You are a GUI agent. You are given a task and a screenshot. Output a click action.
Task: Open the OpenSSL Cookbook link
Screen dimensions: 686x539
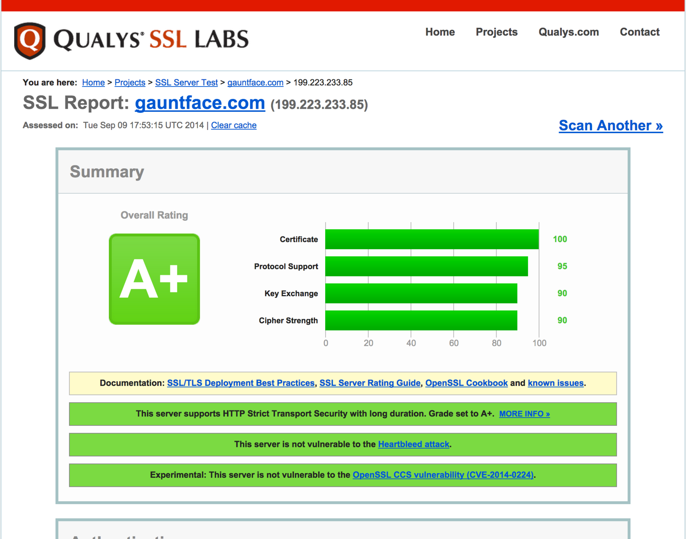(x=466, y=383)
